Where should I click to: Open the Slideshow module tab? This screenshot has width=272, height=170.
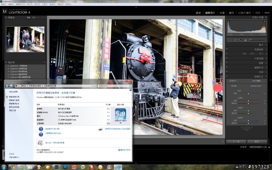tap(245, 13)
